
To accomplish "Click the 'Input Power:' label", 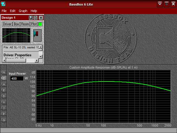I will (18, 74).
